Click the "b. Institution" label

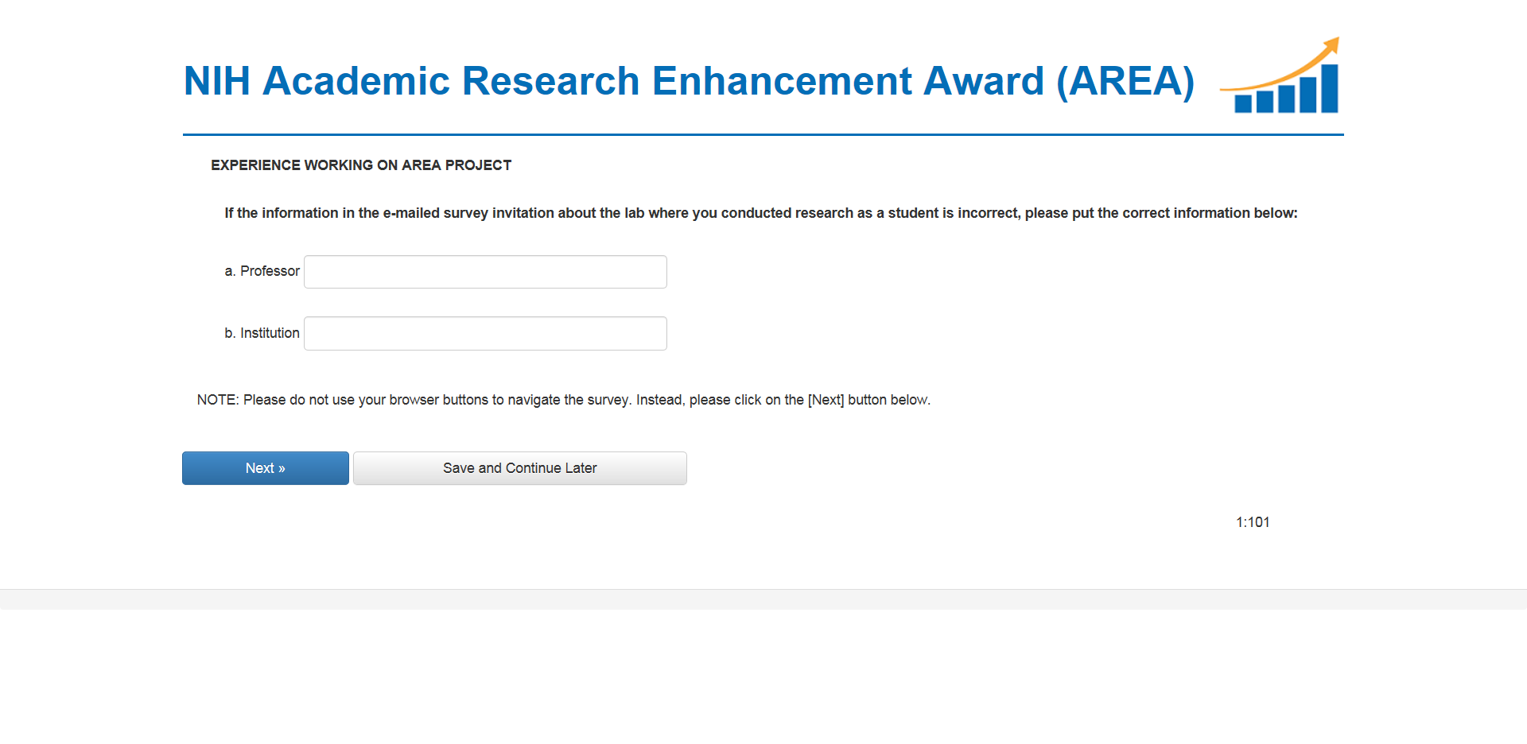[262, 333]
